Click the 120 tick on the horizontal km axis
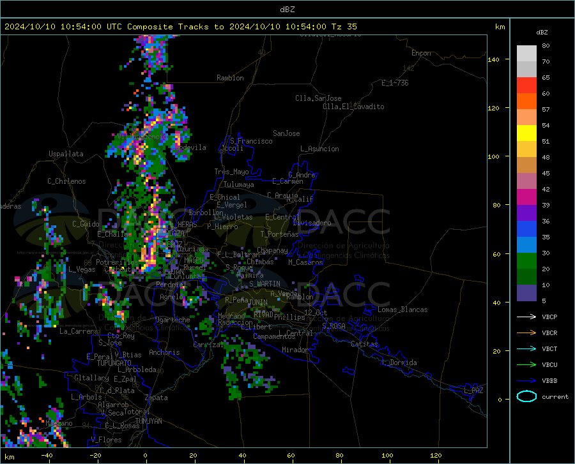The image size is (575, 464). pos(436,455)
